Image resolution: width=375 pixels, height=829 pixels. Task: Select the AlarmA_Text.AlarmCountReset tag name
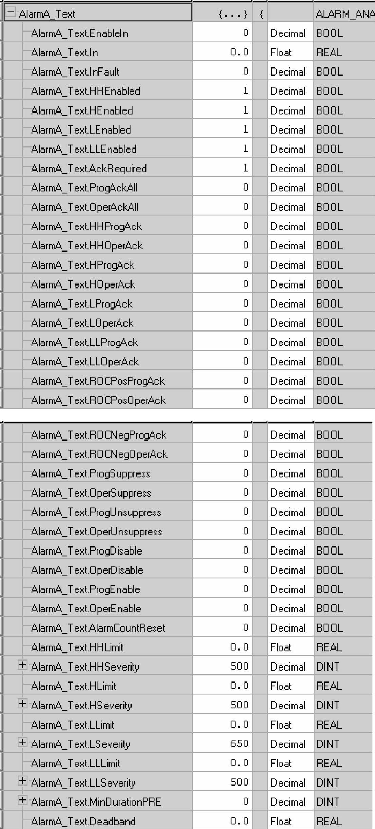(x=98, y=628)
